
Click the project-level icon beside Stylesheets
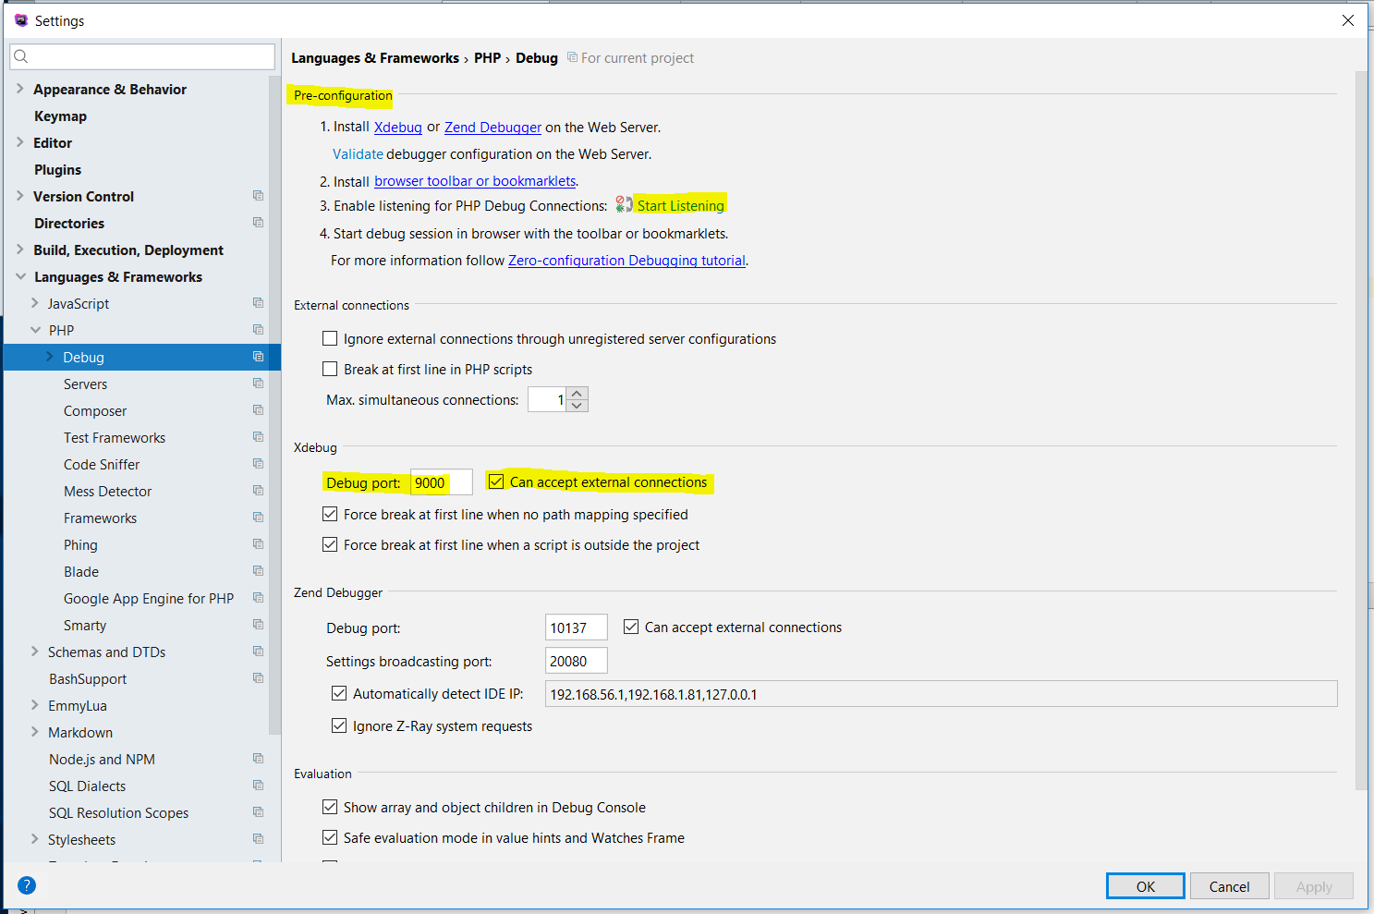(x=258, y=839)
